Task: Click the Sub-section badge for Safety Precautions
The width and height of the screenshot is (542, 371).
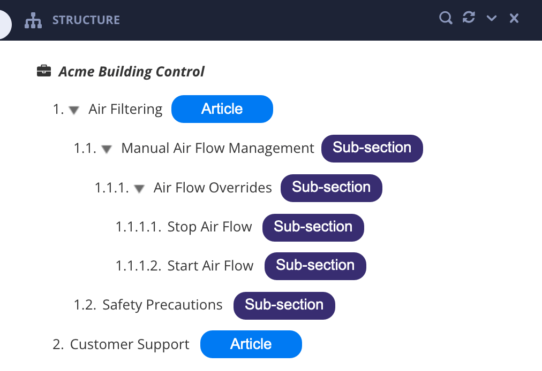Action: 284,305
